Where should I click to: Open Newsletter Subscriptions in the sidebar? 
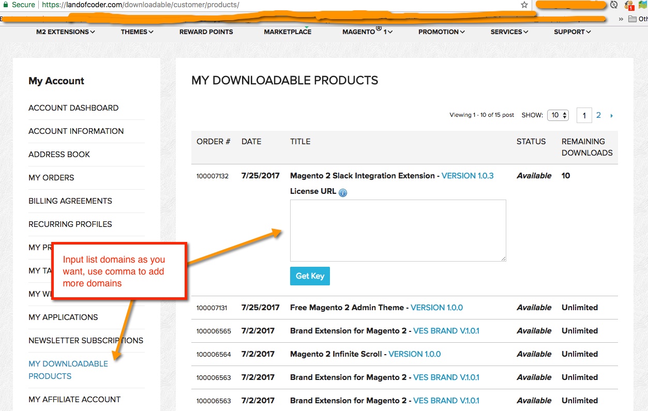pyautogui.click(x=86, y=341)
